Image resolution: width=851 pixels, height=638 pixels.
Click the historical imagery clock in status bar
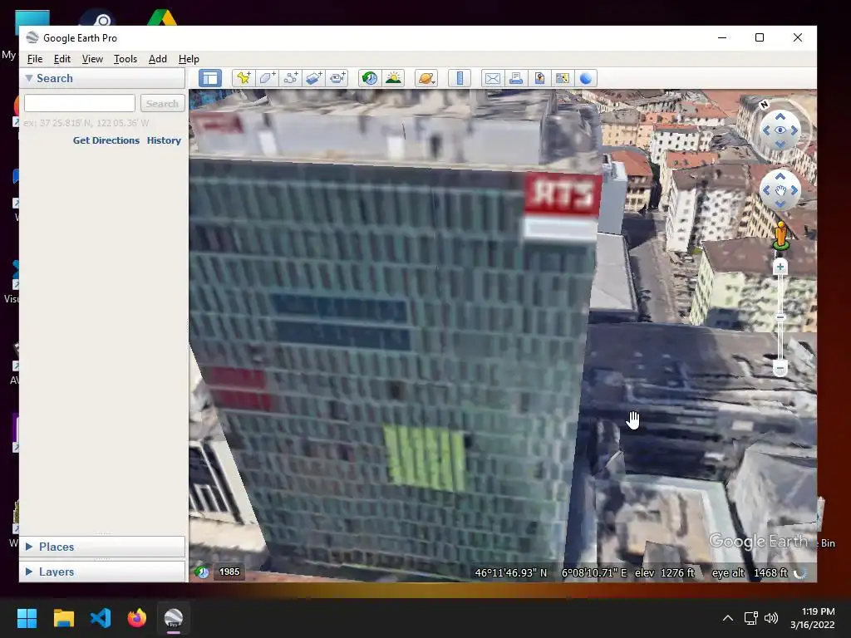[x=202, y=572]
